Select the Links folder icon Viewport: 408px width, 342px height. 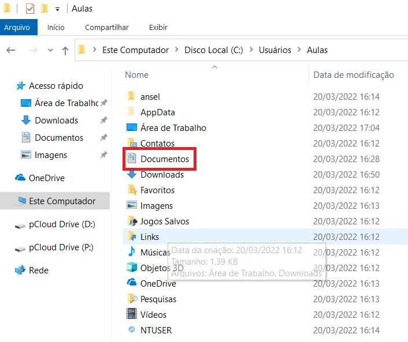(132, 236)
